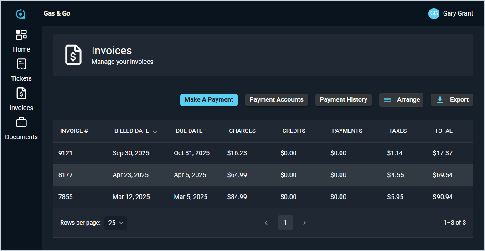Open the Tickets receipt icon
Viewport: 485px width, 251px height.
(x=21, y=64)
